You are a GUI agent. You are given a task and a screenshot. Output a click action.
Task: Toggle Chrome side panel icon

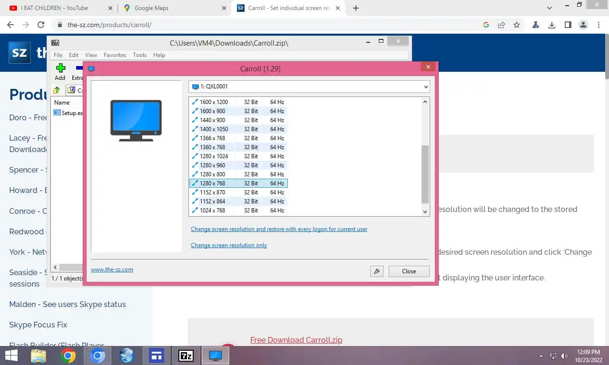(568, 25)
